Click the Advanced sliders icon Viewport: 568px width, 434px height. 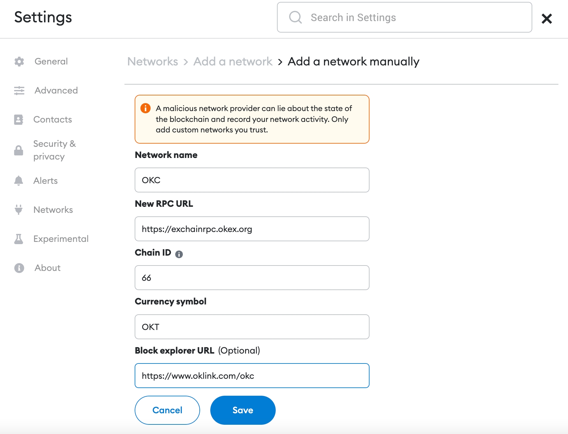(19, 91)
